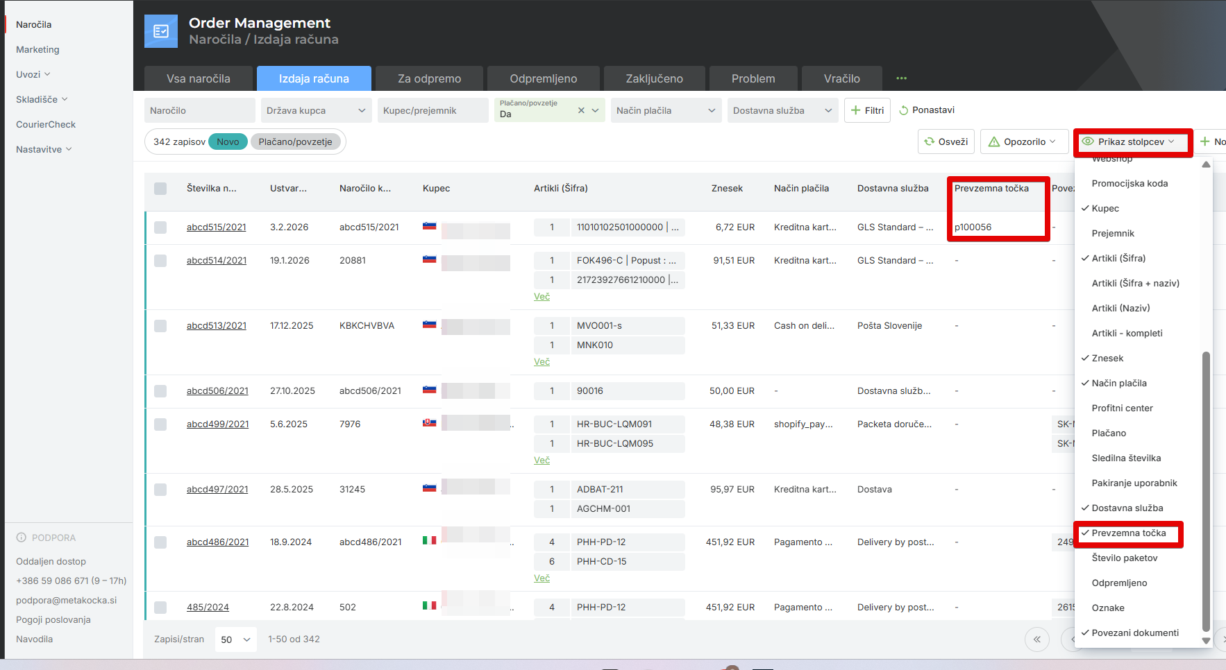Click the Osveži refresh icon button
Image resolution: width=1226 pixels, height=670 pixels.
coord(929,141)
